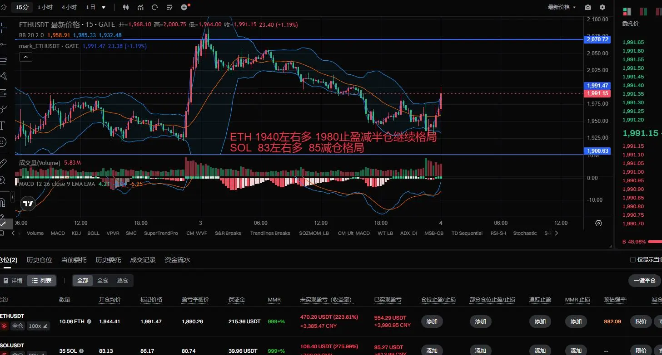Collapse the indicator legend with caret button

coord(25,57)
